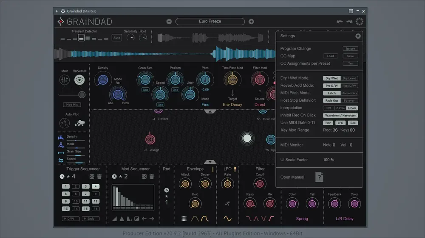Click the Main/Harvester mix slider handle
This screenshot has height=238, width=425.
point(82,94)
